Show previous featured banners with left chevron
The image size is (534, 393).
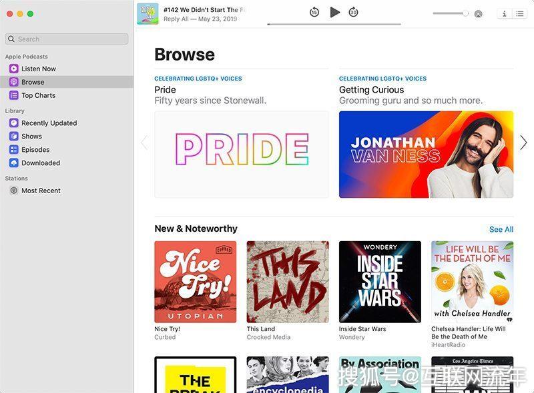pos(144,143)
